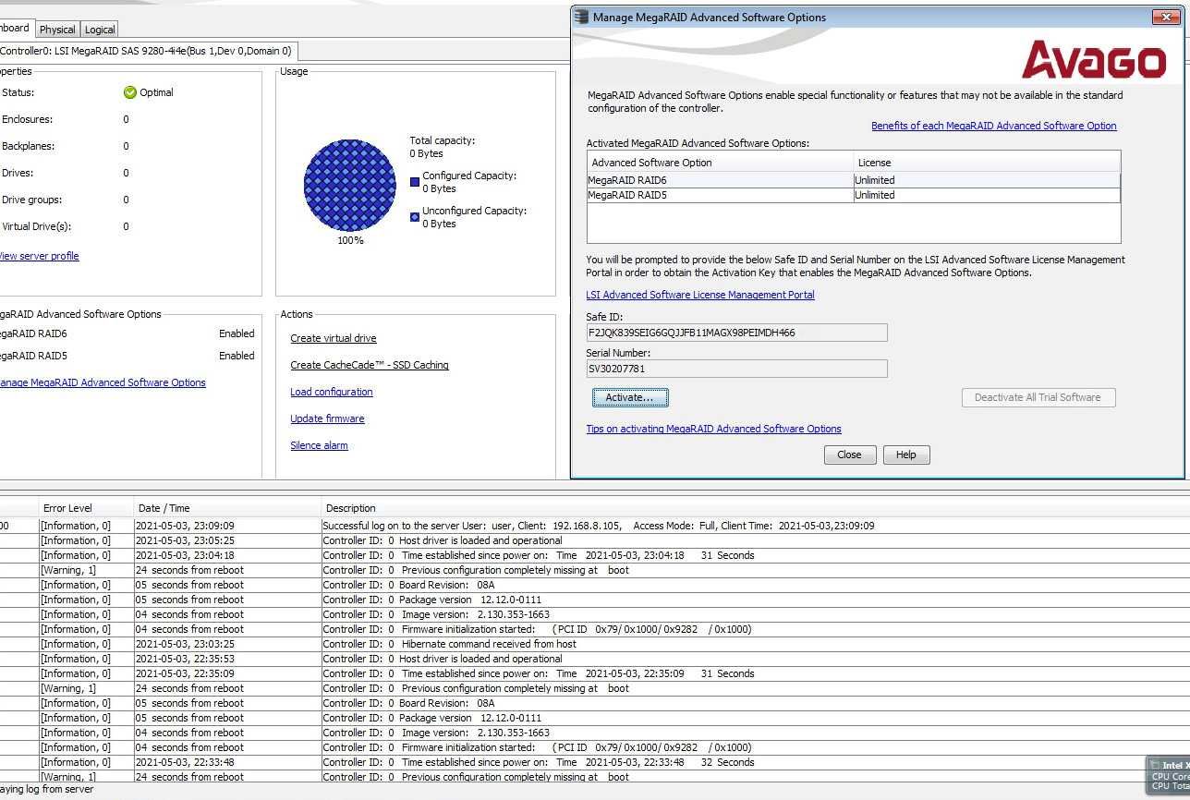The height and width of the screenshot is (800, 1190).
Task: Click the Update firmware link
Action: [x=327, y=418]
